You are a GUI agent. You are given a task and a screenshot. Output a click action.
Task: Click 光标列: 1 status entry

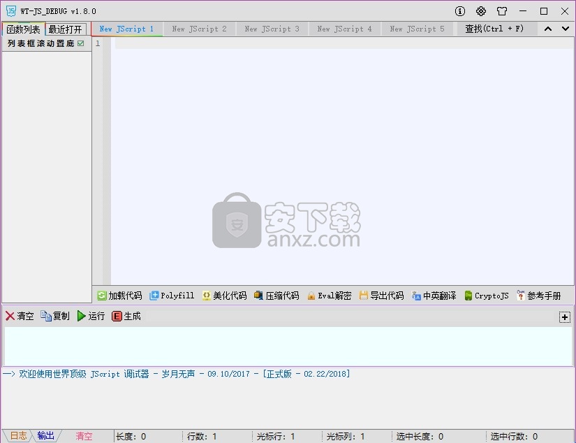pos(346,437)
